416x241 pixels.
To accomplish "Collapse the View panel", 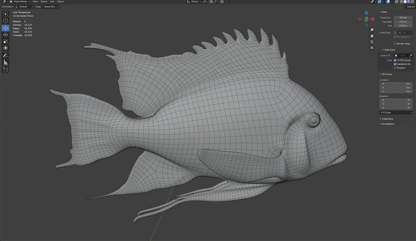I will tap(383, 12).
